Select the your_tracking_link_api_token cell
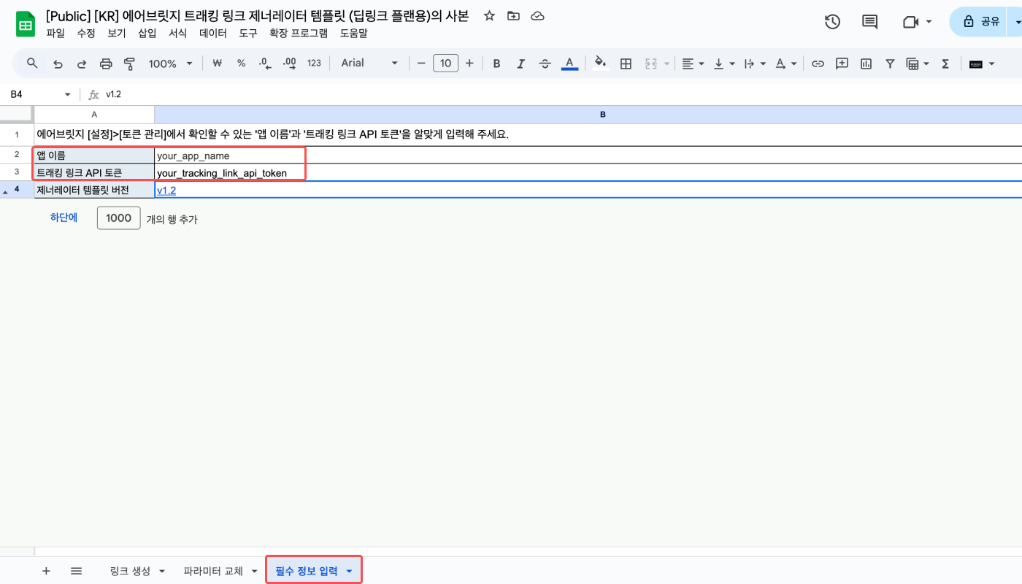The image size is (1022, 584). (x=588, y=172)
